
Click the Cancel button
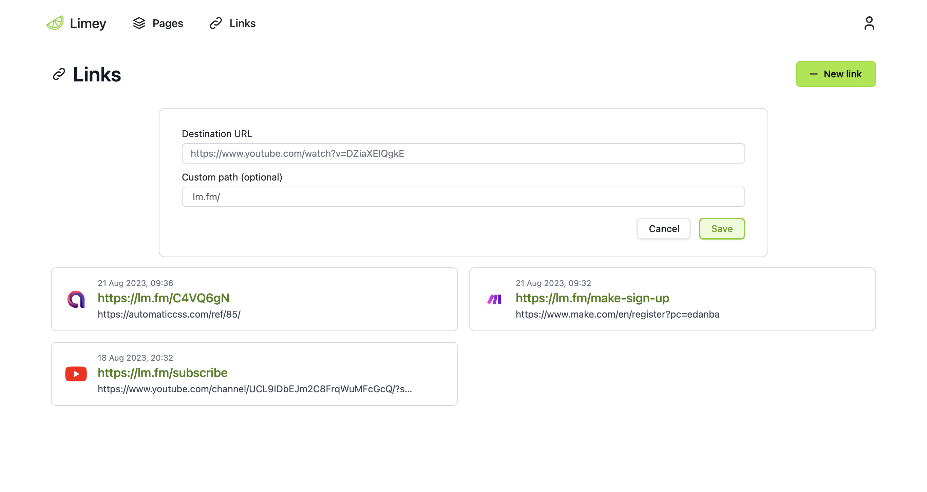pos(663,229)
